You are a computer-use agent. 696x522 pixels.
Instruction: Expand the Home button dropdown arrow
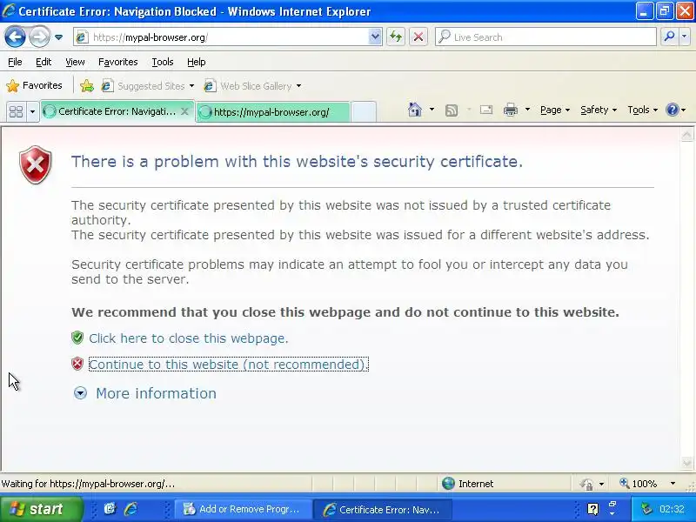tap(432, 110)
